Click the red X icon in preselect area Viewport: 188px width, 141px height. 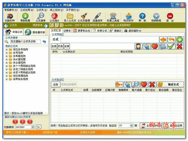(180, 46)
